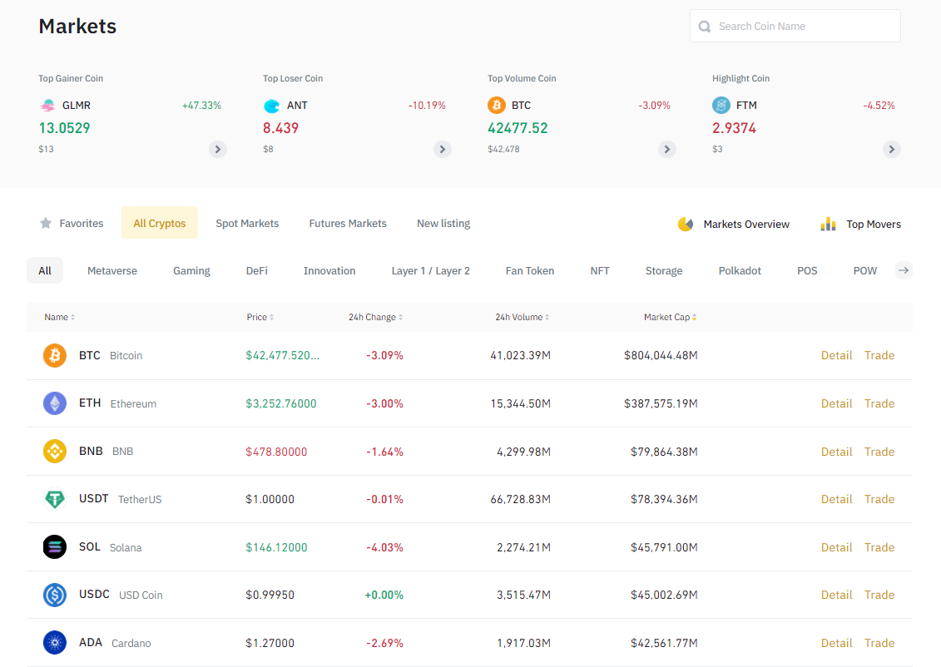Filter by Layer 1 / Layer 2

click(430, 270)
